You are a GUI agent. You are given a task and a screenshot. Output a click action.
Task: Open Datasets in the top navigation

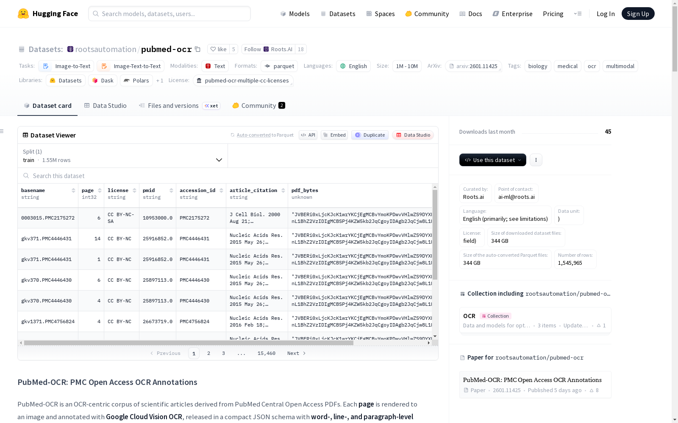[338, 14]
